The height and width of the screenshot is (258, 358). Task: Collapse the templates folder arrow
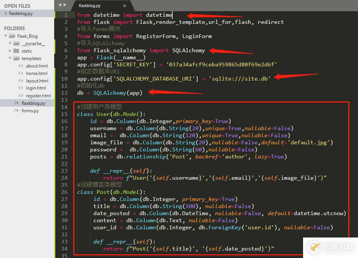point(10,58)
